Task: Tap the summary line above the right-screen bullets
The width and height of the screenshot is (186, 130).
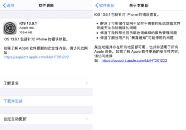Action: tap(127, 15)
